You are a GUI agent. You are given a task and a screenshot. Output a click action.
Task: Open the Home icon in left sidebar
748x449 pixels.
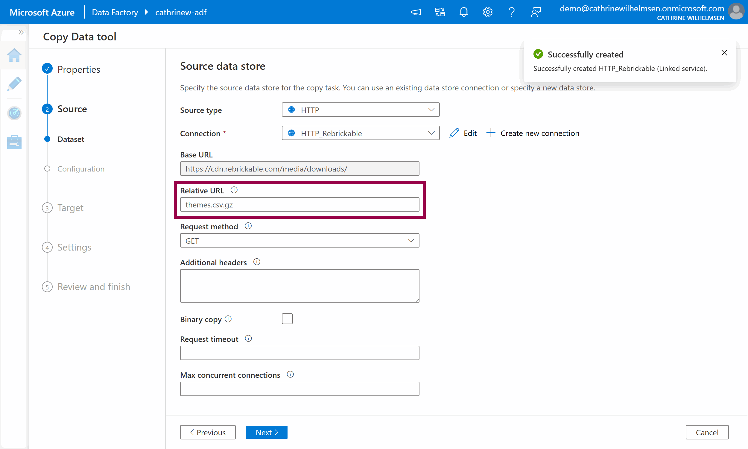click(x=14, y=55)
